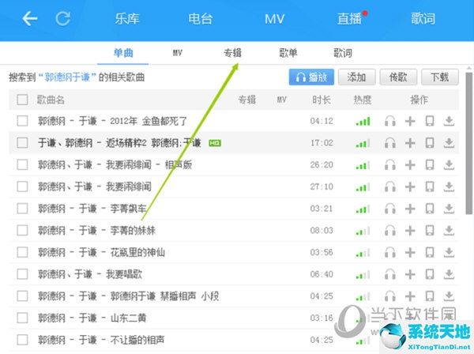Play 金鱼都死了 with its headphone icon

point(390,121)
